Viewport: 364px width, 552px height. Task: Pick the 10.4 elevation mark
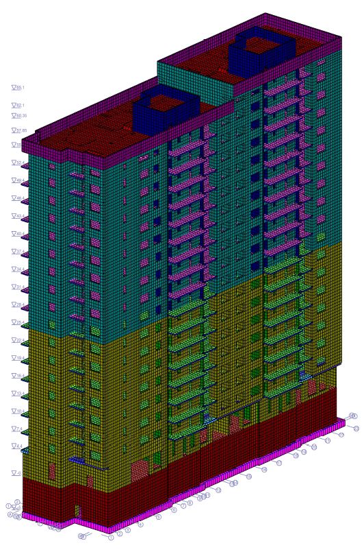coord(18,411)
